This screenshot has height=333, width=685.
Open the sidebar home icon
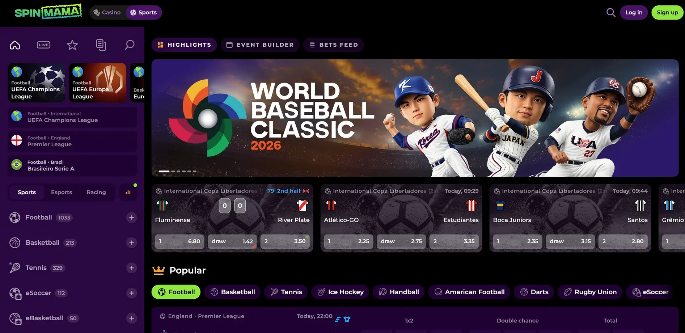tap(15, 45)
